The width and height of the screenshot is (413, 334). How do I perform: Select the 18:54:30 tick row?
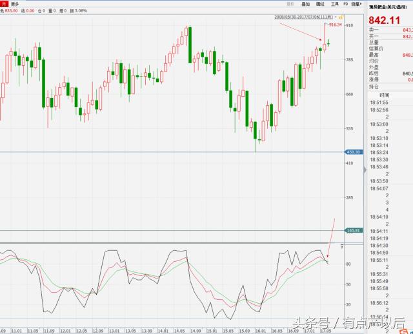pos(390,246)
